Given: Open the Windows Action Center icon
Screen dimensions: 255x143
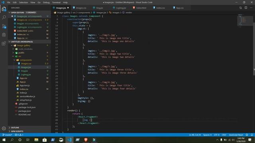Looking at the screenshot, I should pyautogui.click(x=250, y=140).
